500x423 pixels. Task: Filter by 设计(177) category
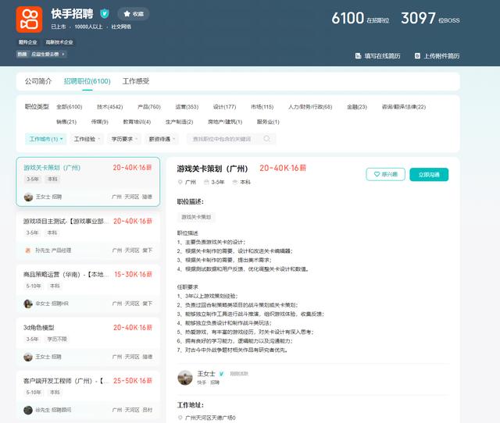click(x=224, y=107)
